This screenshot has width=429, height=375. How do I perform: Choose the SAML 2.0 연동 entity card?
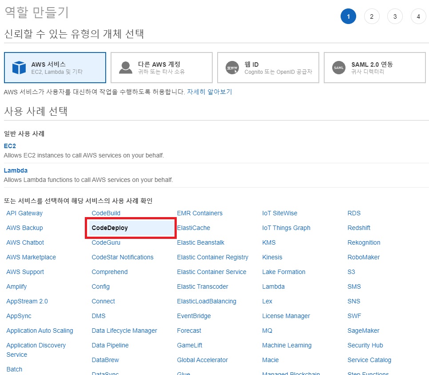374,68
